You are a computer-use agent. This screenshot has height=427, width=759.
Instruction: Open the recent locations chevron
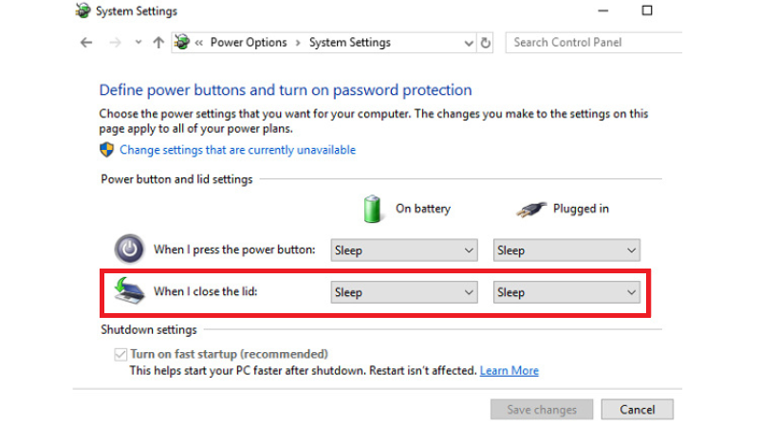point(138,43)
